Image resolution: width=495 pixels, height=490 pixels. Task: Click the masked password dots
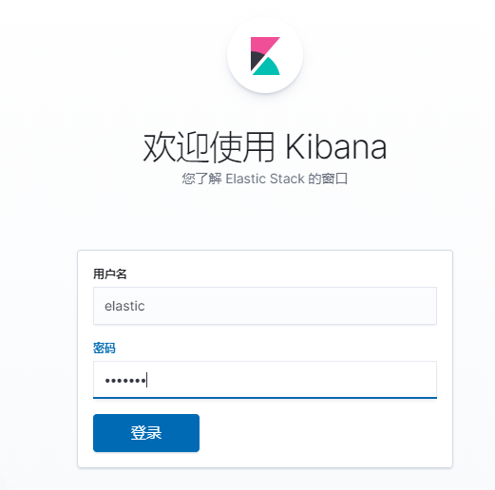tap(125, 381)
